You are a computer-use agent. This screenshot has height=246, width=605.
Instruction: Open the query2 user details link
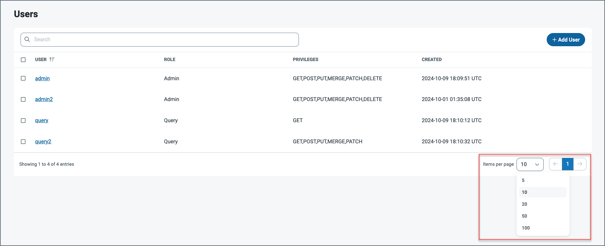point(43,142)
